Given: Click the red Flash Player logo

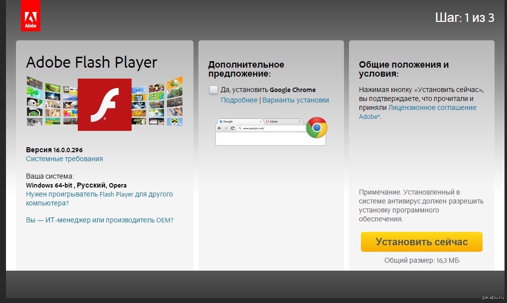Looking at the screenshot, I should click(105, 104).
